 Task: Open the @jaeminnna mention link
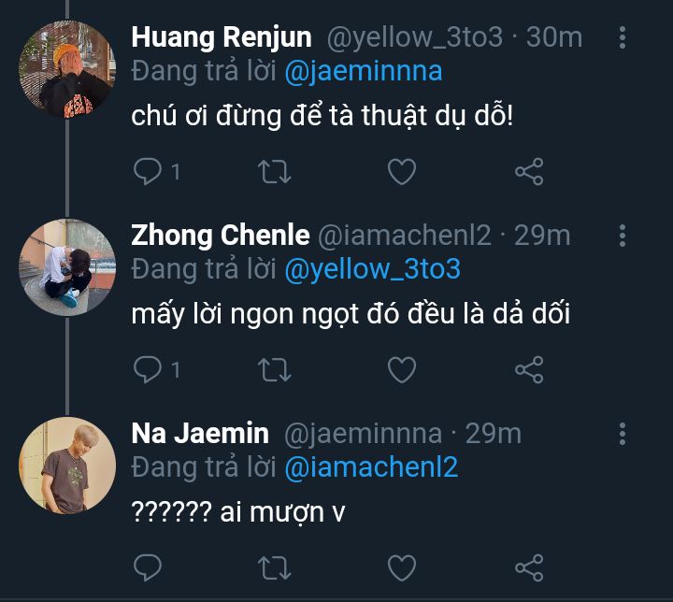[x=363, y=71]
